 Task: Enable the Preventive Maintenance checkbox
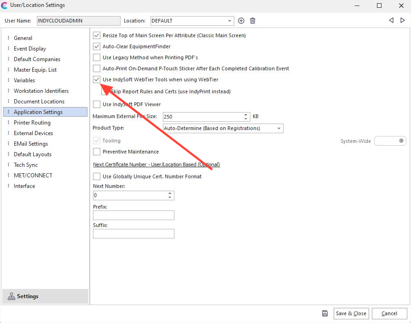pyautogui.click(x=96, y=151)
